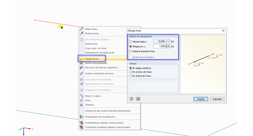Click the Eliminar hueco en superficie icon
The width and height of the screenshot is (253, 136).
coord(82,84)
